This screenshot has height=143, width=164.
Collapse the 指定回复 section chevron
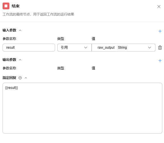coord(26,78)
